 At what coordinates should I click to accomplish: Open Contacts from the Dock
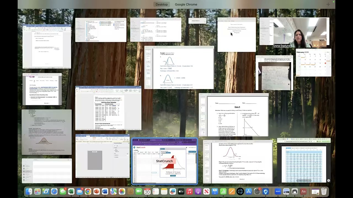[x=130, y=191]
